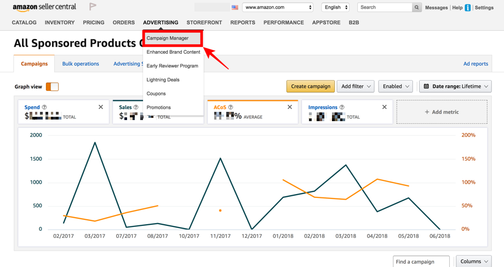Viewport: 504px width, 267px height.
Task: Click the search magnifier button
Action: tap(416, 7)
